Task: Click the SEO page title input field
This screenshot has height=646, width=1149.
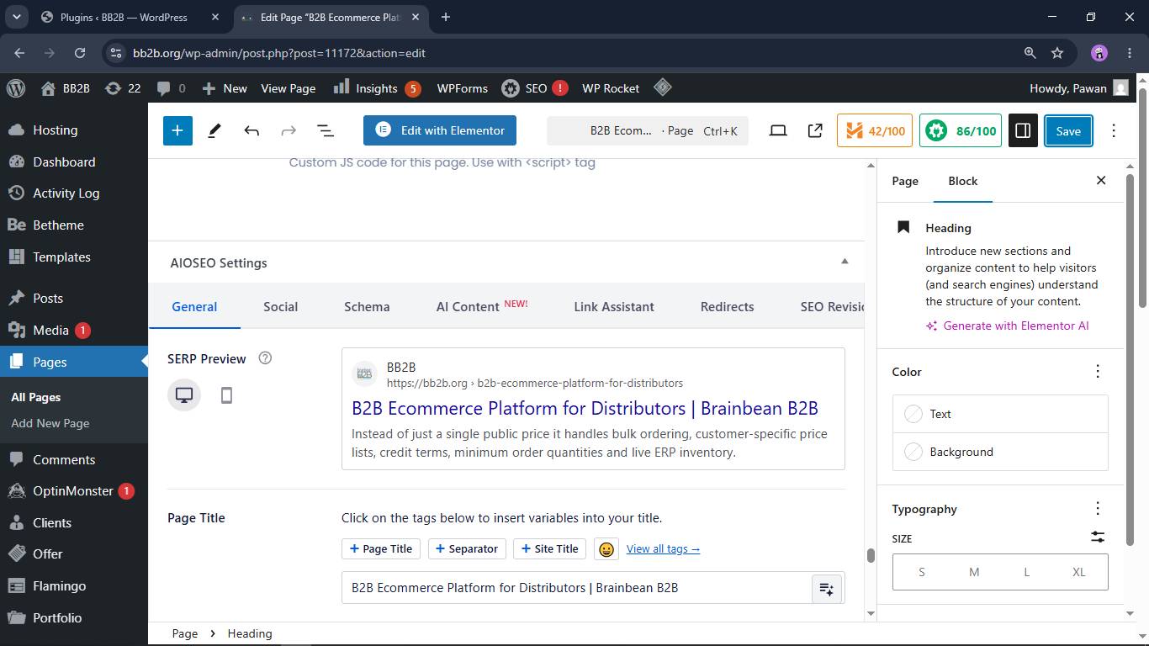Action: click(x=577, y=588)
